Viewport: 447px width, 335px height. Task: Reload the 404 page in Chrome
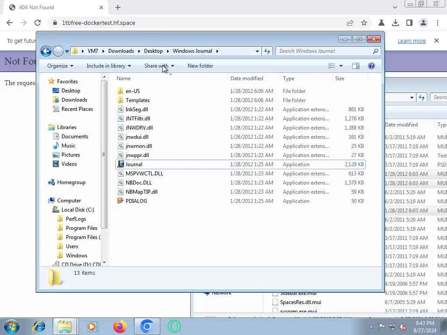pos(38,23)
